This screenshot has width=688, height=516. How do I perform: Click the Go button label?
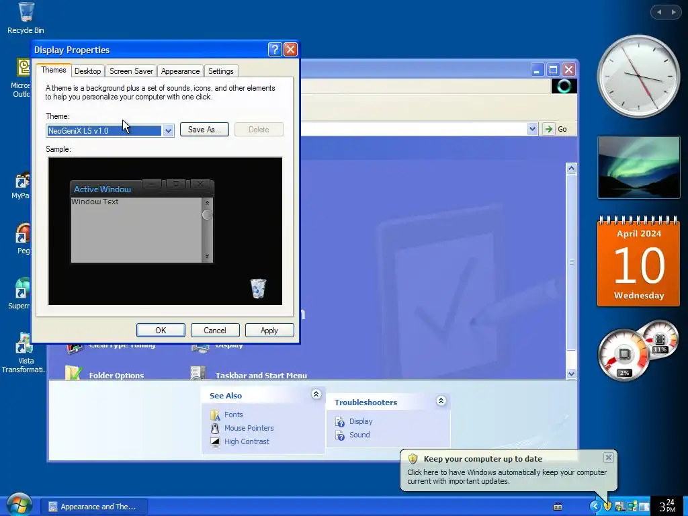tap(562, 130)
